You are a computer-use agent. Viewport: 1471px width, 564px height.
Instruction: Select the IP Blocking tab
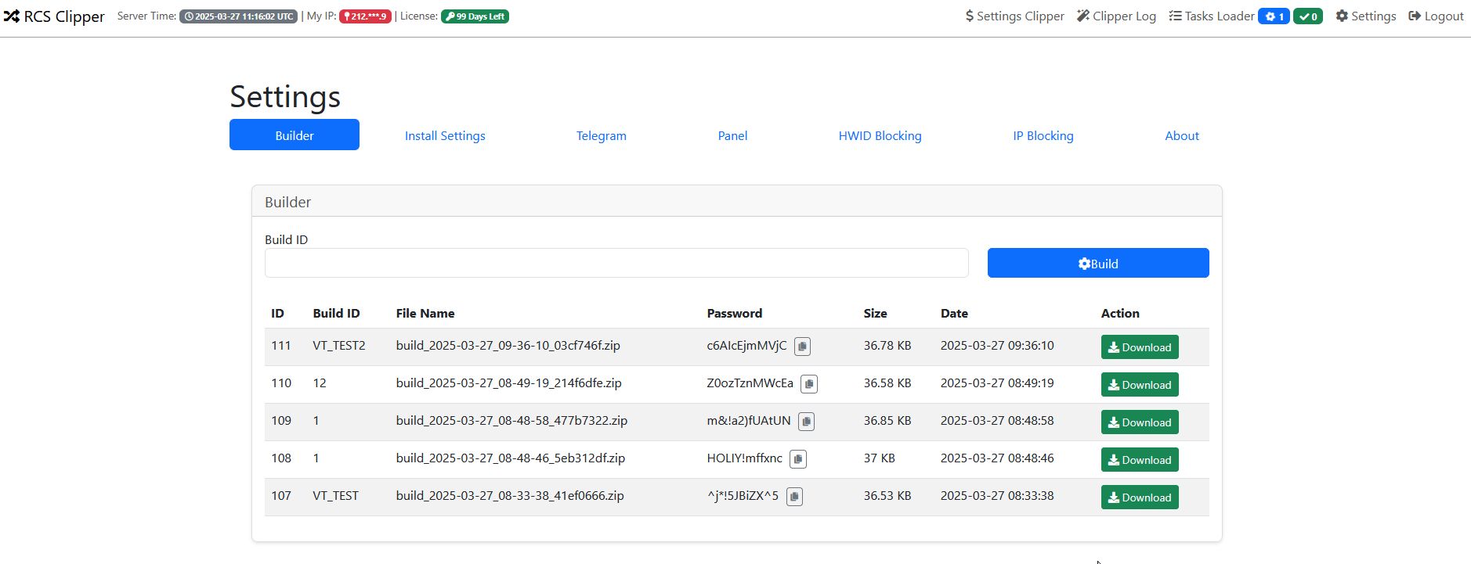coord(1043,135)
